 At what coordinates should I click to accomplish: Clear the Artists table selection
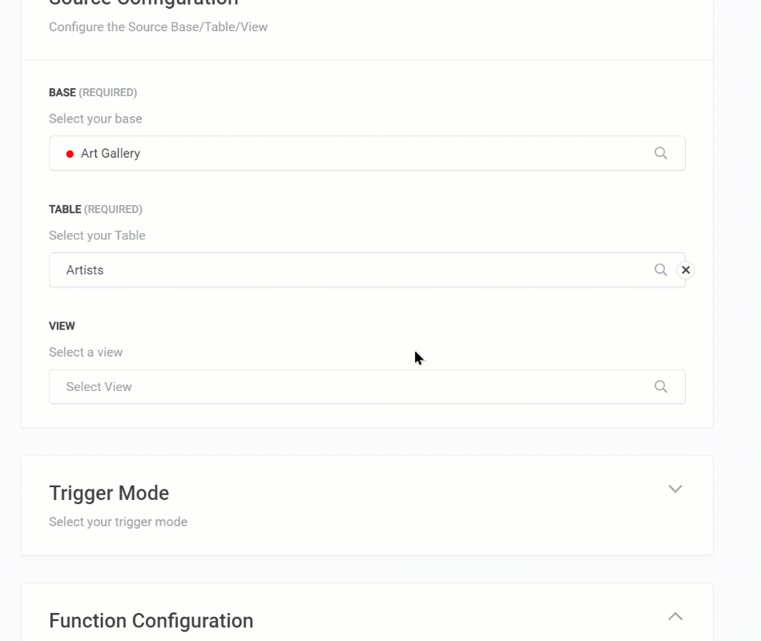[x=685, y=270]
